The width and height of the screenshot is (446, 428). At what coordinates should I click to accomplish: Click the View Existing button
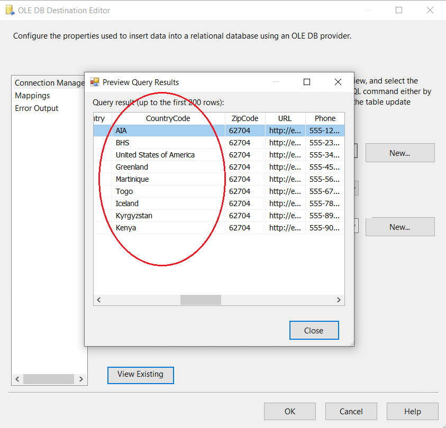click(140, 374)
